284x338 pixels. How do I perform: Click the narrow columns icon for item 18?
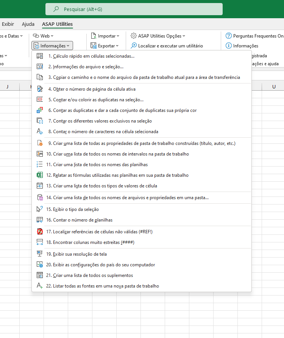click(x=40, y=242)
